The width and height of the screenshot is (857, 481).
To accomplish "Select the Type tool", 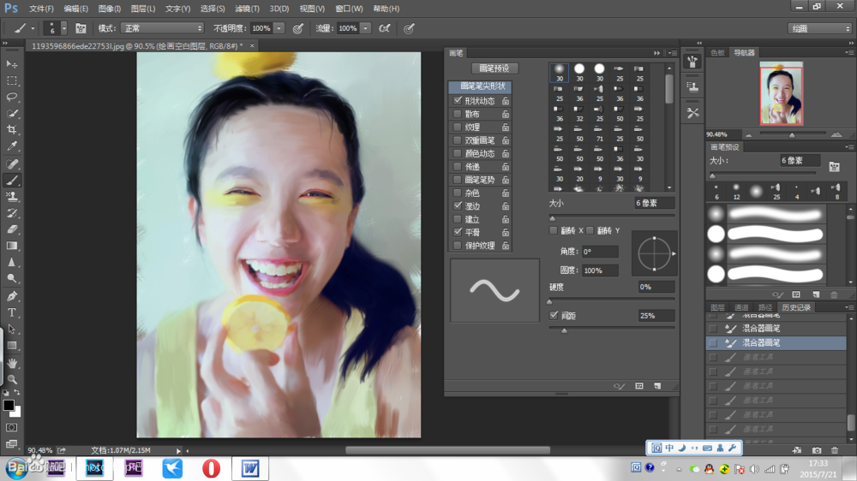I will pos(12,312).
